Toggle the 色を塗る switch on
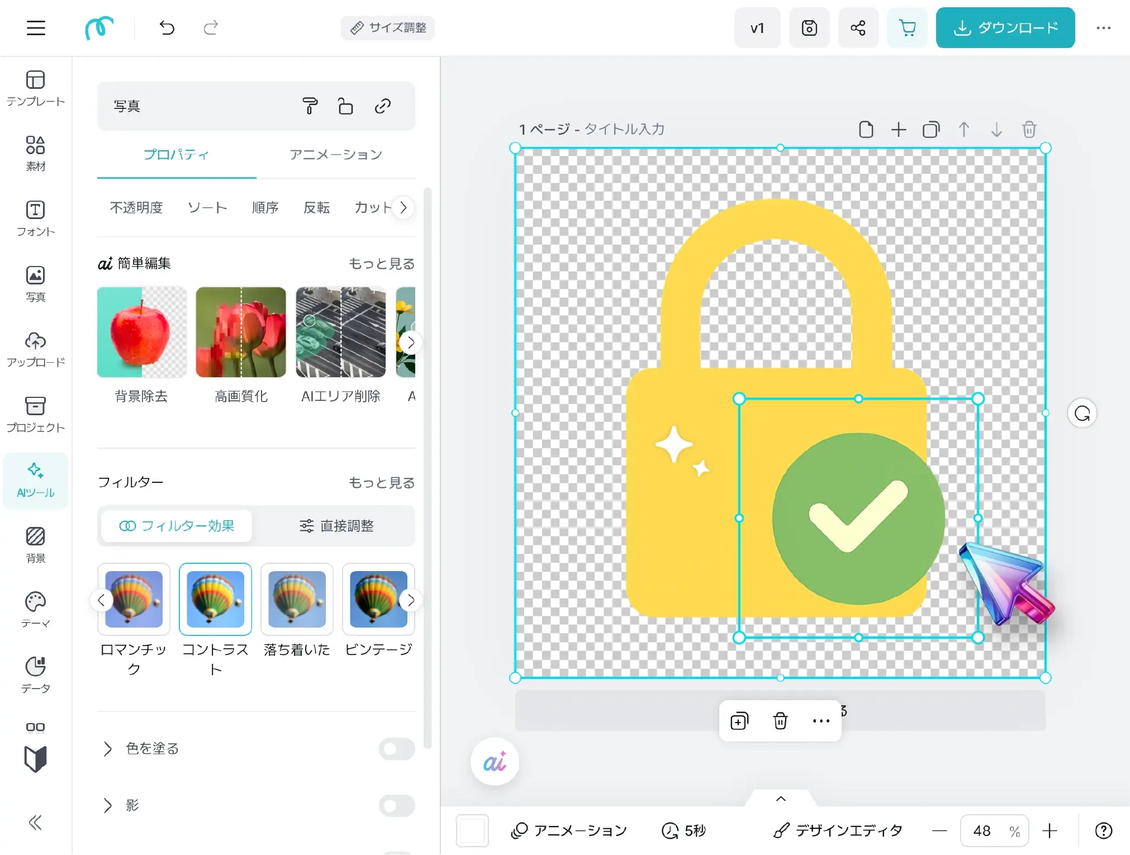 [x=396, y=749]
